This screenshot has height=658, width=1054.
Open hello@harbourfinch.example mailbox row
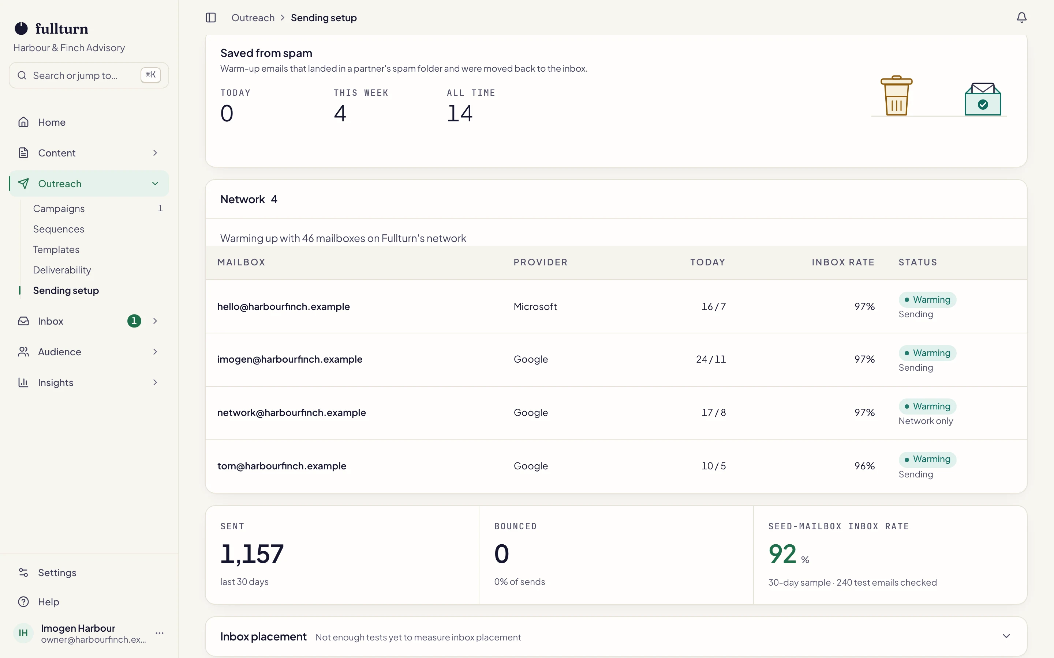coord(616,306)
